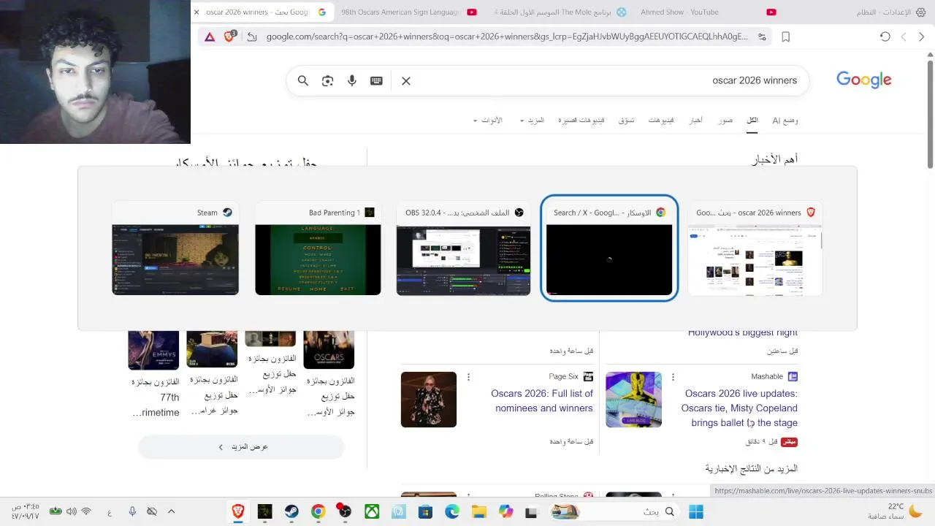The width and height of the screenshot is (935, 526).
Task: Switch to Ahmed Show - YouTube tab
Action: (709, 12)
